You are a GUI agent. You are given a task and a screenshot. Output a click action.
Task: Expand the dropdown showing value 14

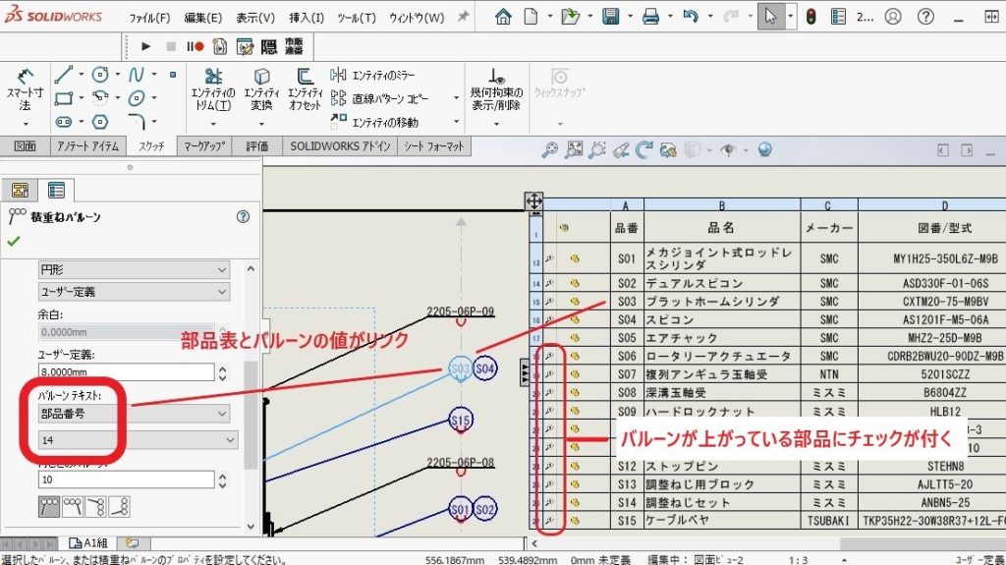click(138, 440)
